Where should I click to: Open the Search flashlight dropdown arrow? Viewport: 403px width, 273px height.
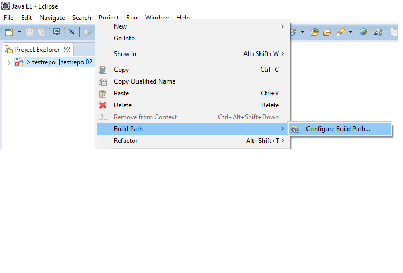350,32
